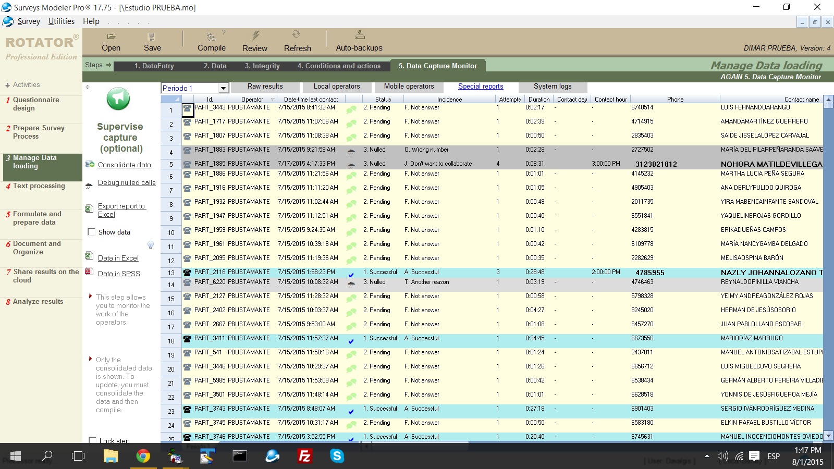Click the Compile toolbar icon

(211, 36)
